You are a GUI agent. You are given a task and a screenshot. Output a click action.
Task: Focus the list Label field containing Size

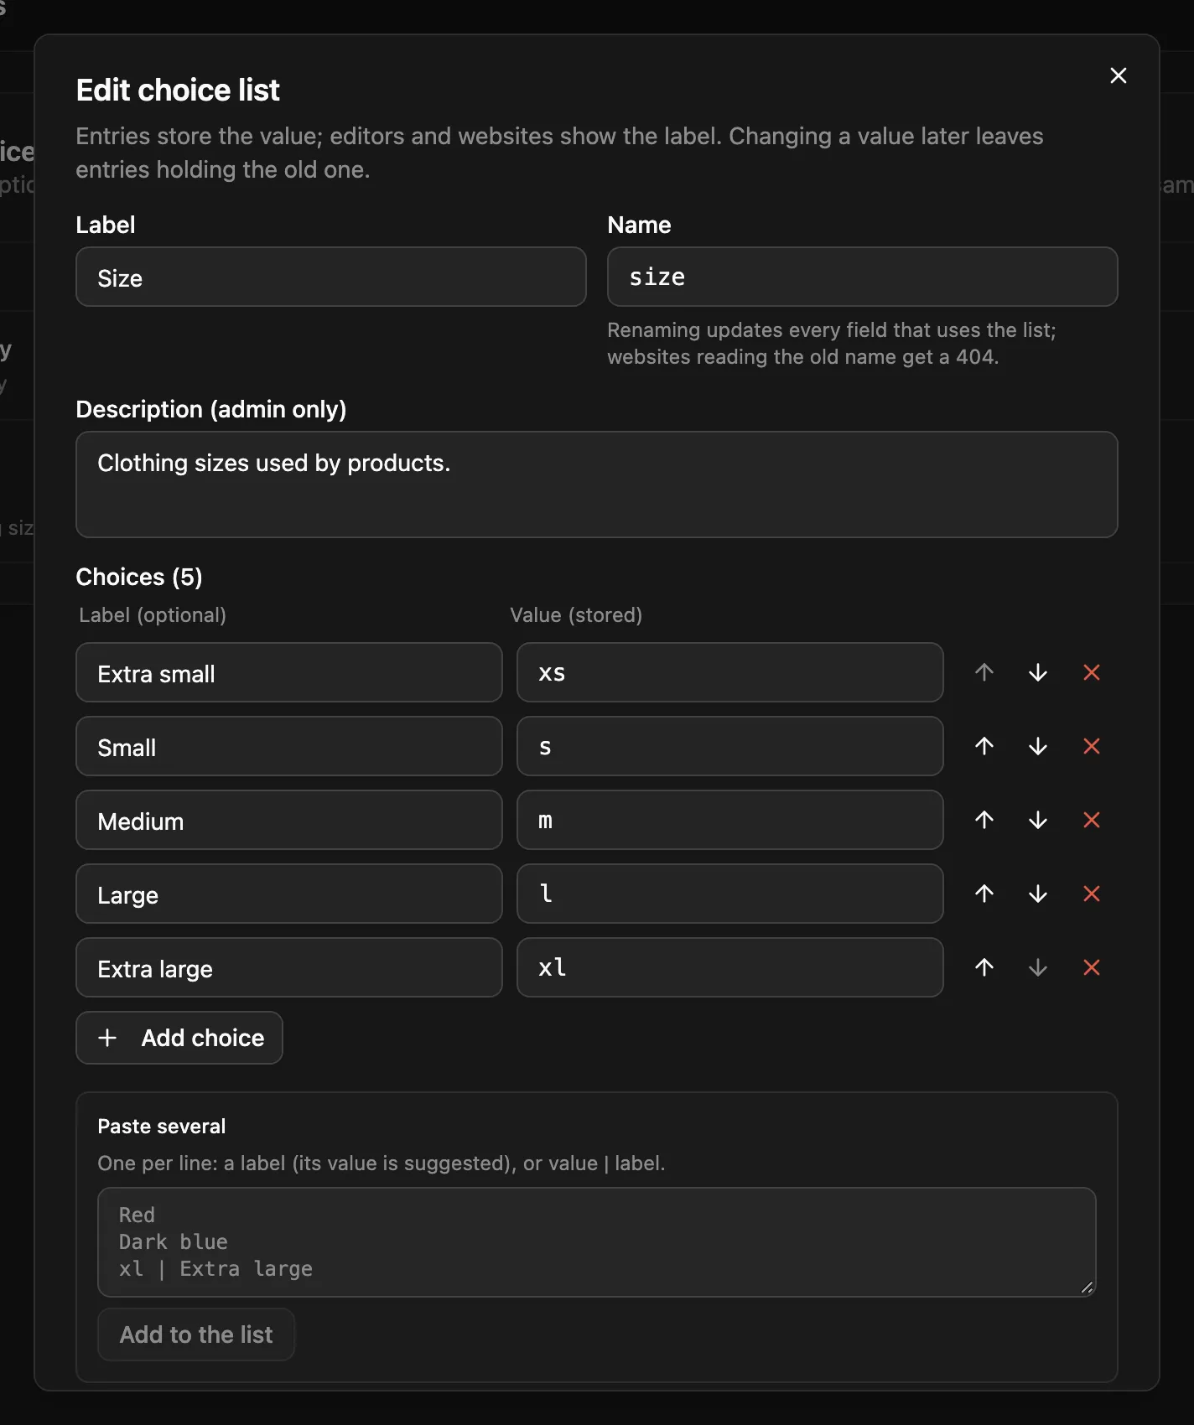331,277
